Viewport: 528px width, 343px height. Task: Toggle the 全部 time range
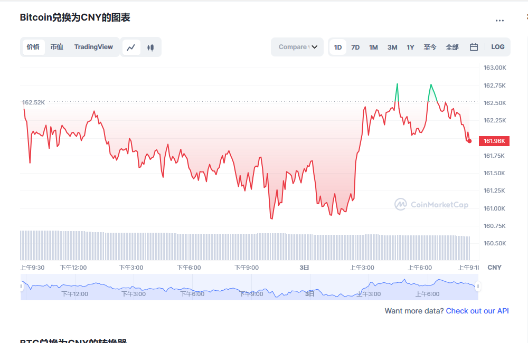[452, 47]
